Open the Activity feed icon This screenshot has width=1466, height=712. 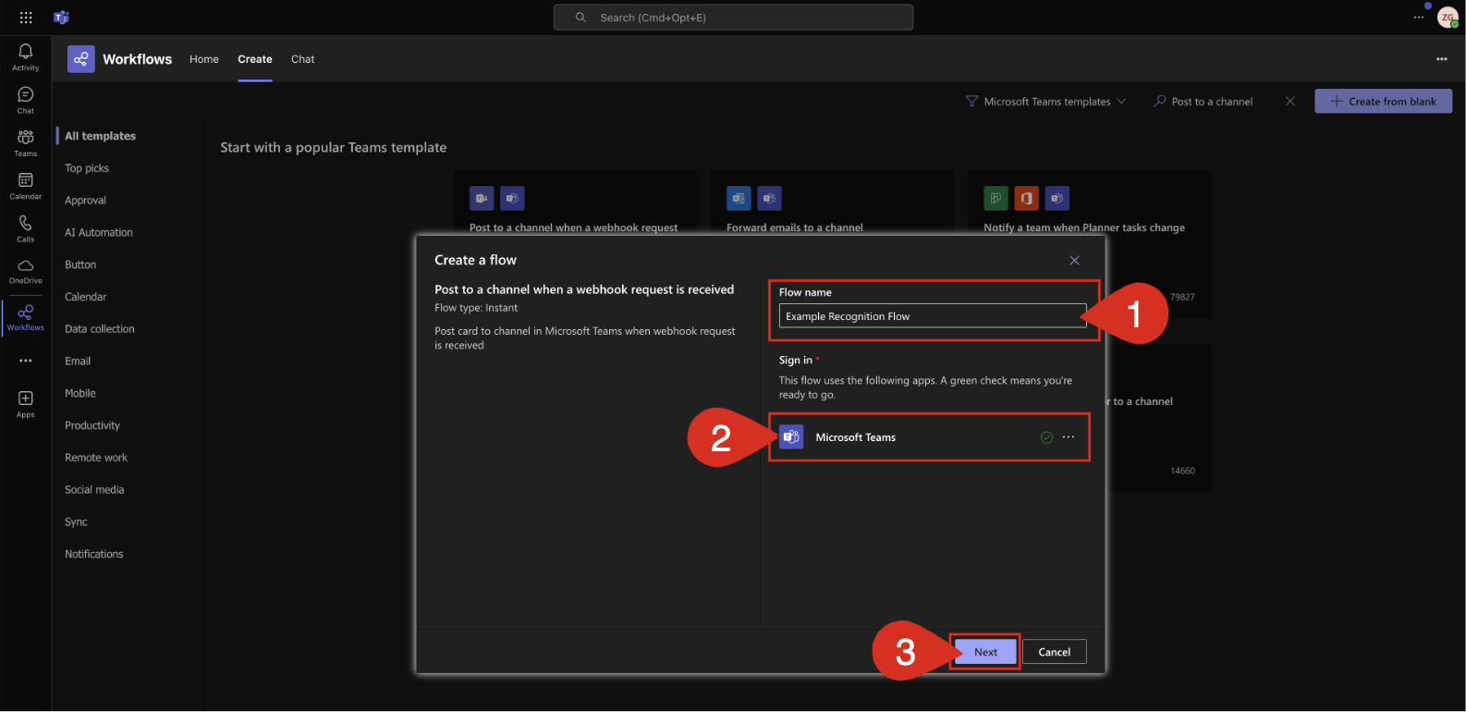(x=25, y=56)
